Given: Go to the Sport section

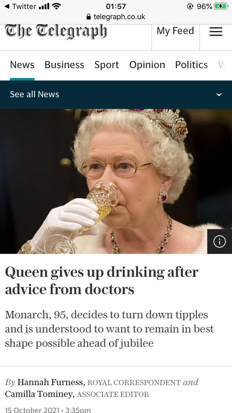Looking at the screenshot, I should 107,65.
